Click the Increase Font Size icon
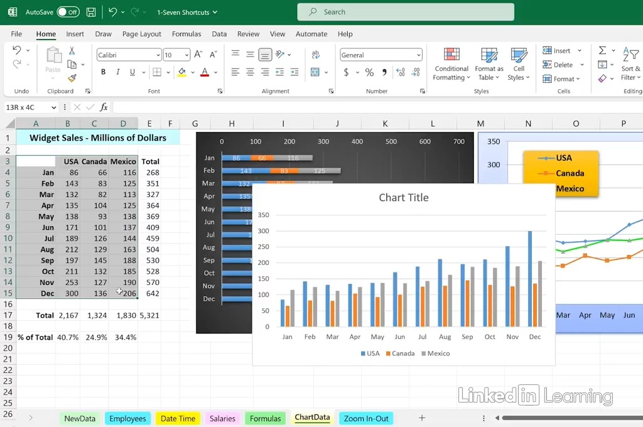The width and height of the screenshot is (643, 427). click(x=198, y=55)
